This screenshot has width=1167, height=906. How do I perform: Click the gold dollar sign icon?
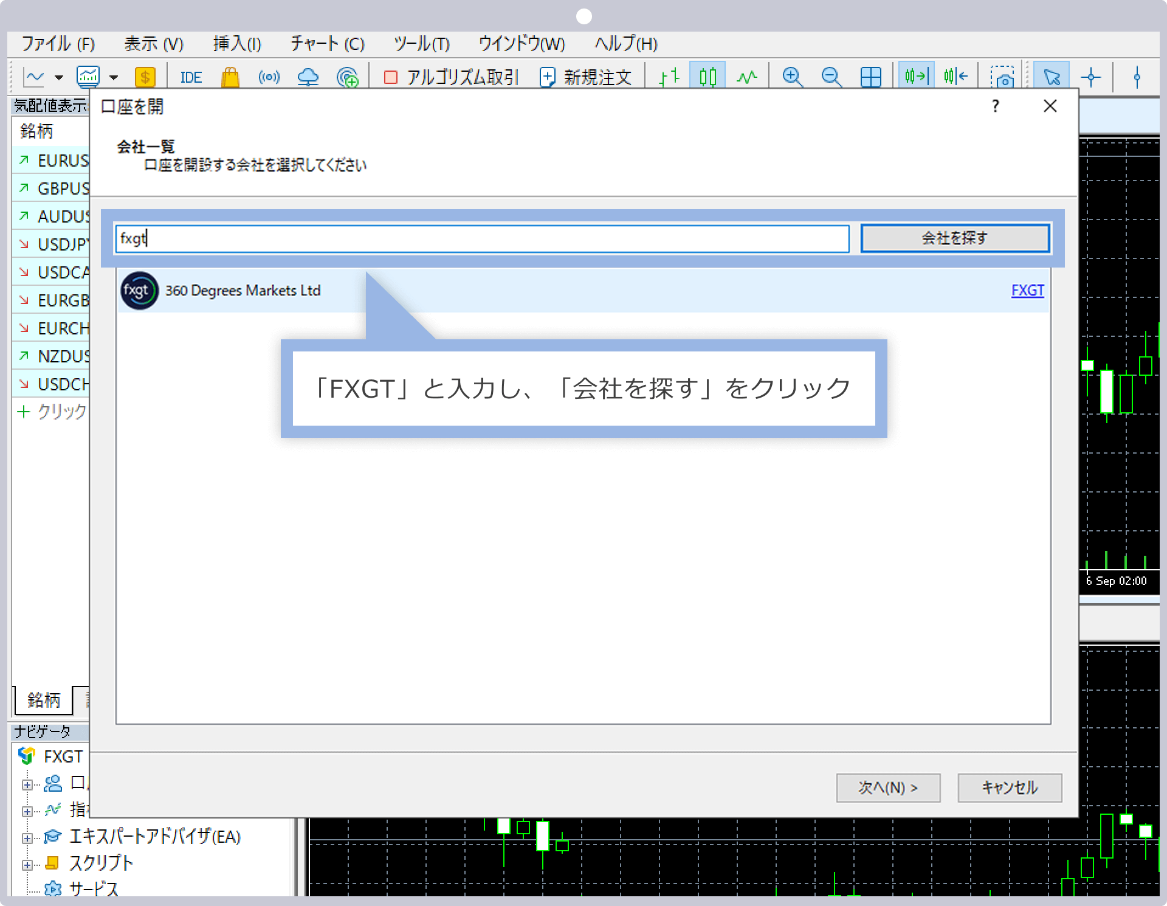(x=145, y=77)
